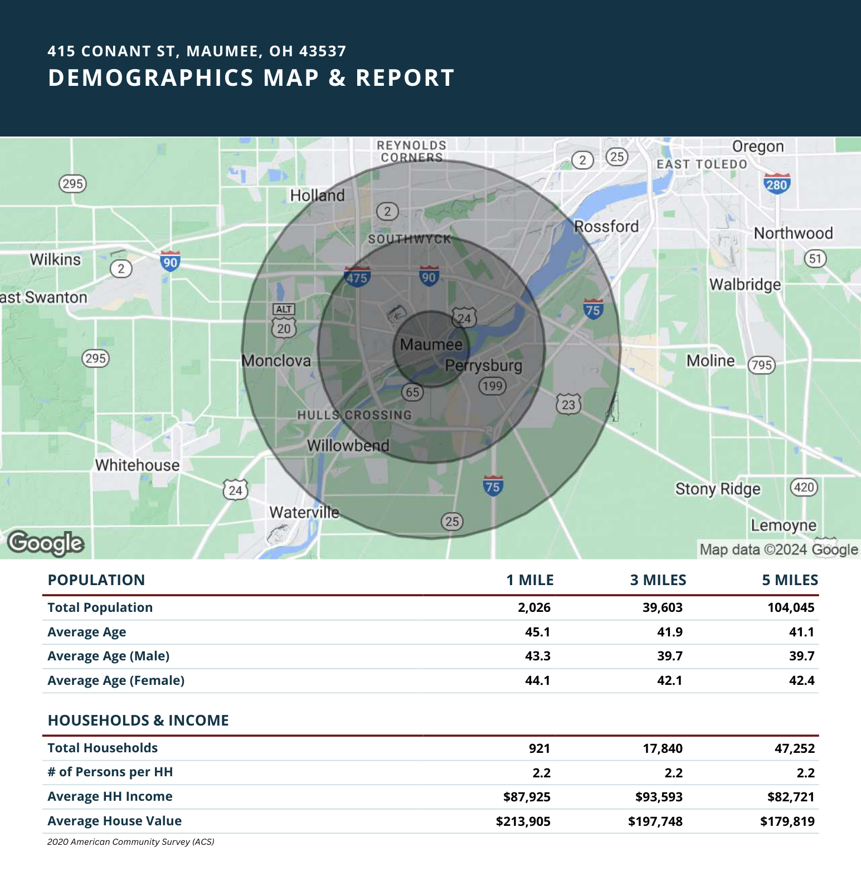Click the Route 51 marker near Northwood
Viewport: 861px width, 876px height.
click(815, 259)
